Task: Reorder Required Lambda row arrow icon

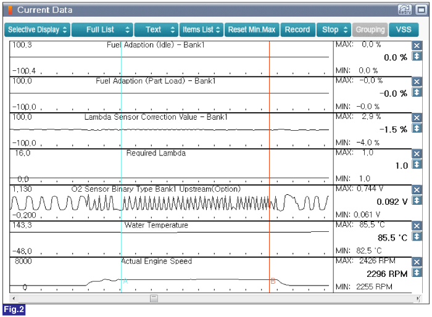Action: tap(417, 165)
